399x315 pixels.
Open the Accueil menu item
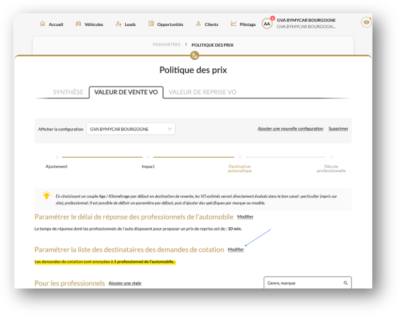[x=56, y=25]
